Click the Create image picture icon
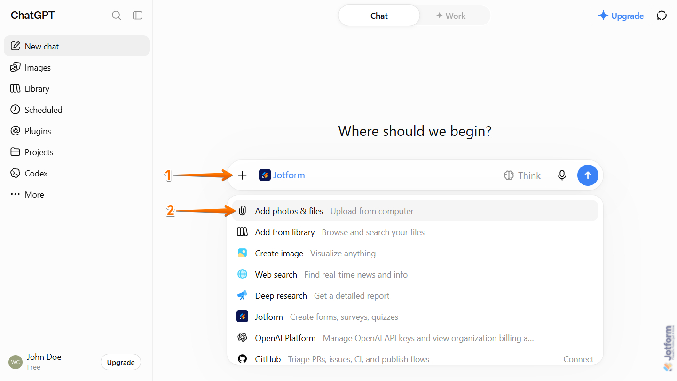Screen dimensions: 677x381 coord(242,253)
